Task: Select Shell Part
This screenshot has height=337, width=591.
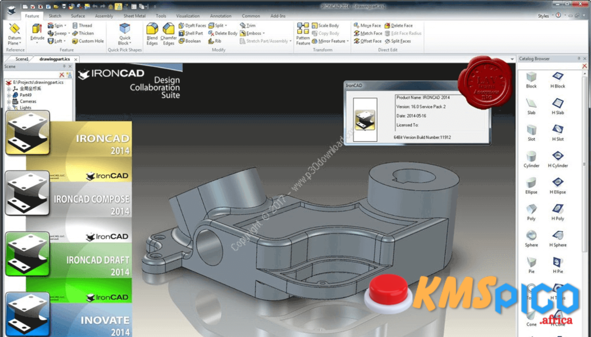Action: [191, 33]
